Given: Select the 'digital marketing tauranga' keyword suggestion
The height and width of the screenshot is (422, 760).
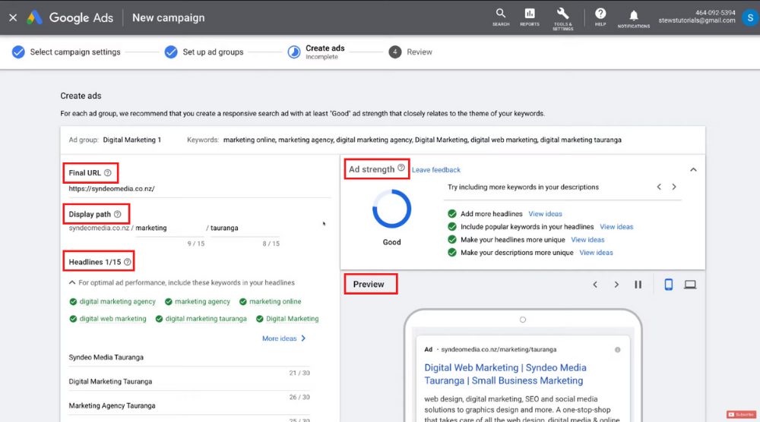Looking at the screenshot, I should coord(201,319).
